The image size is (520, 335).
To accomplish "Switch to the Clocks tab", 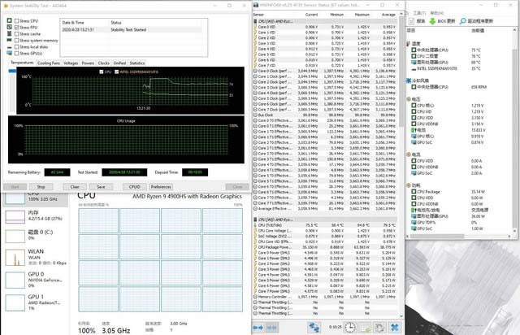I will click(104, 63).
